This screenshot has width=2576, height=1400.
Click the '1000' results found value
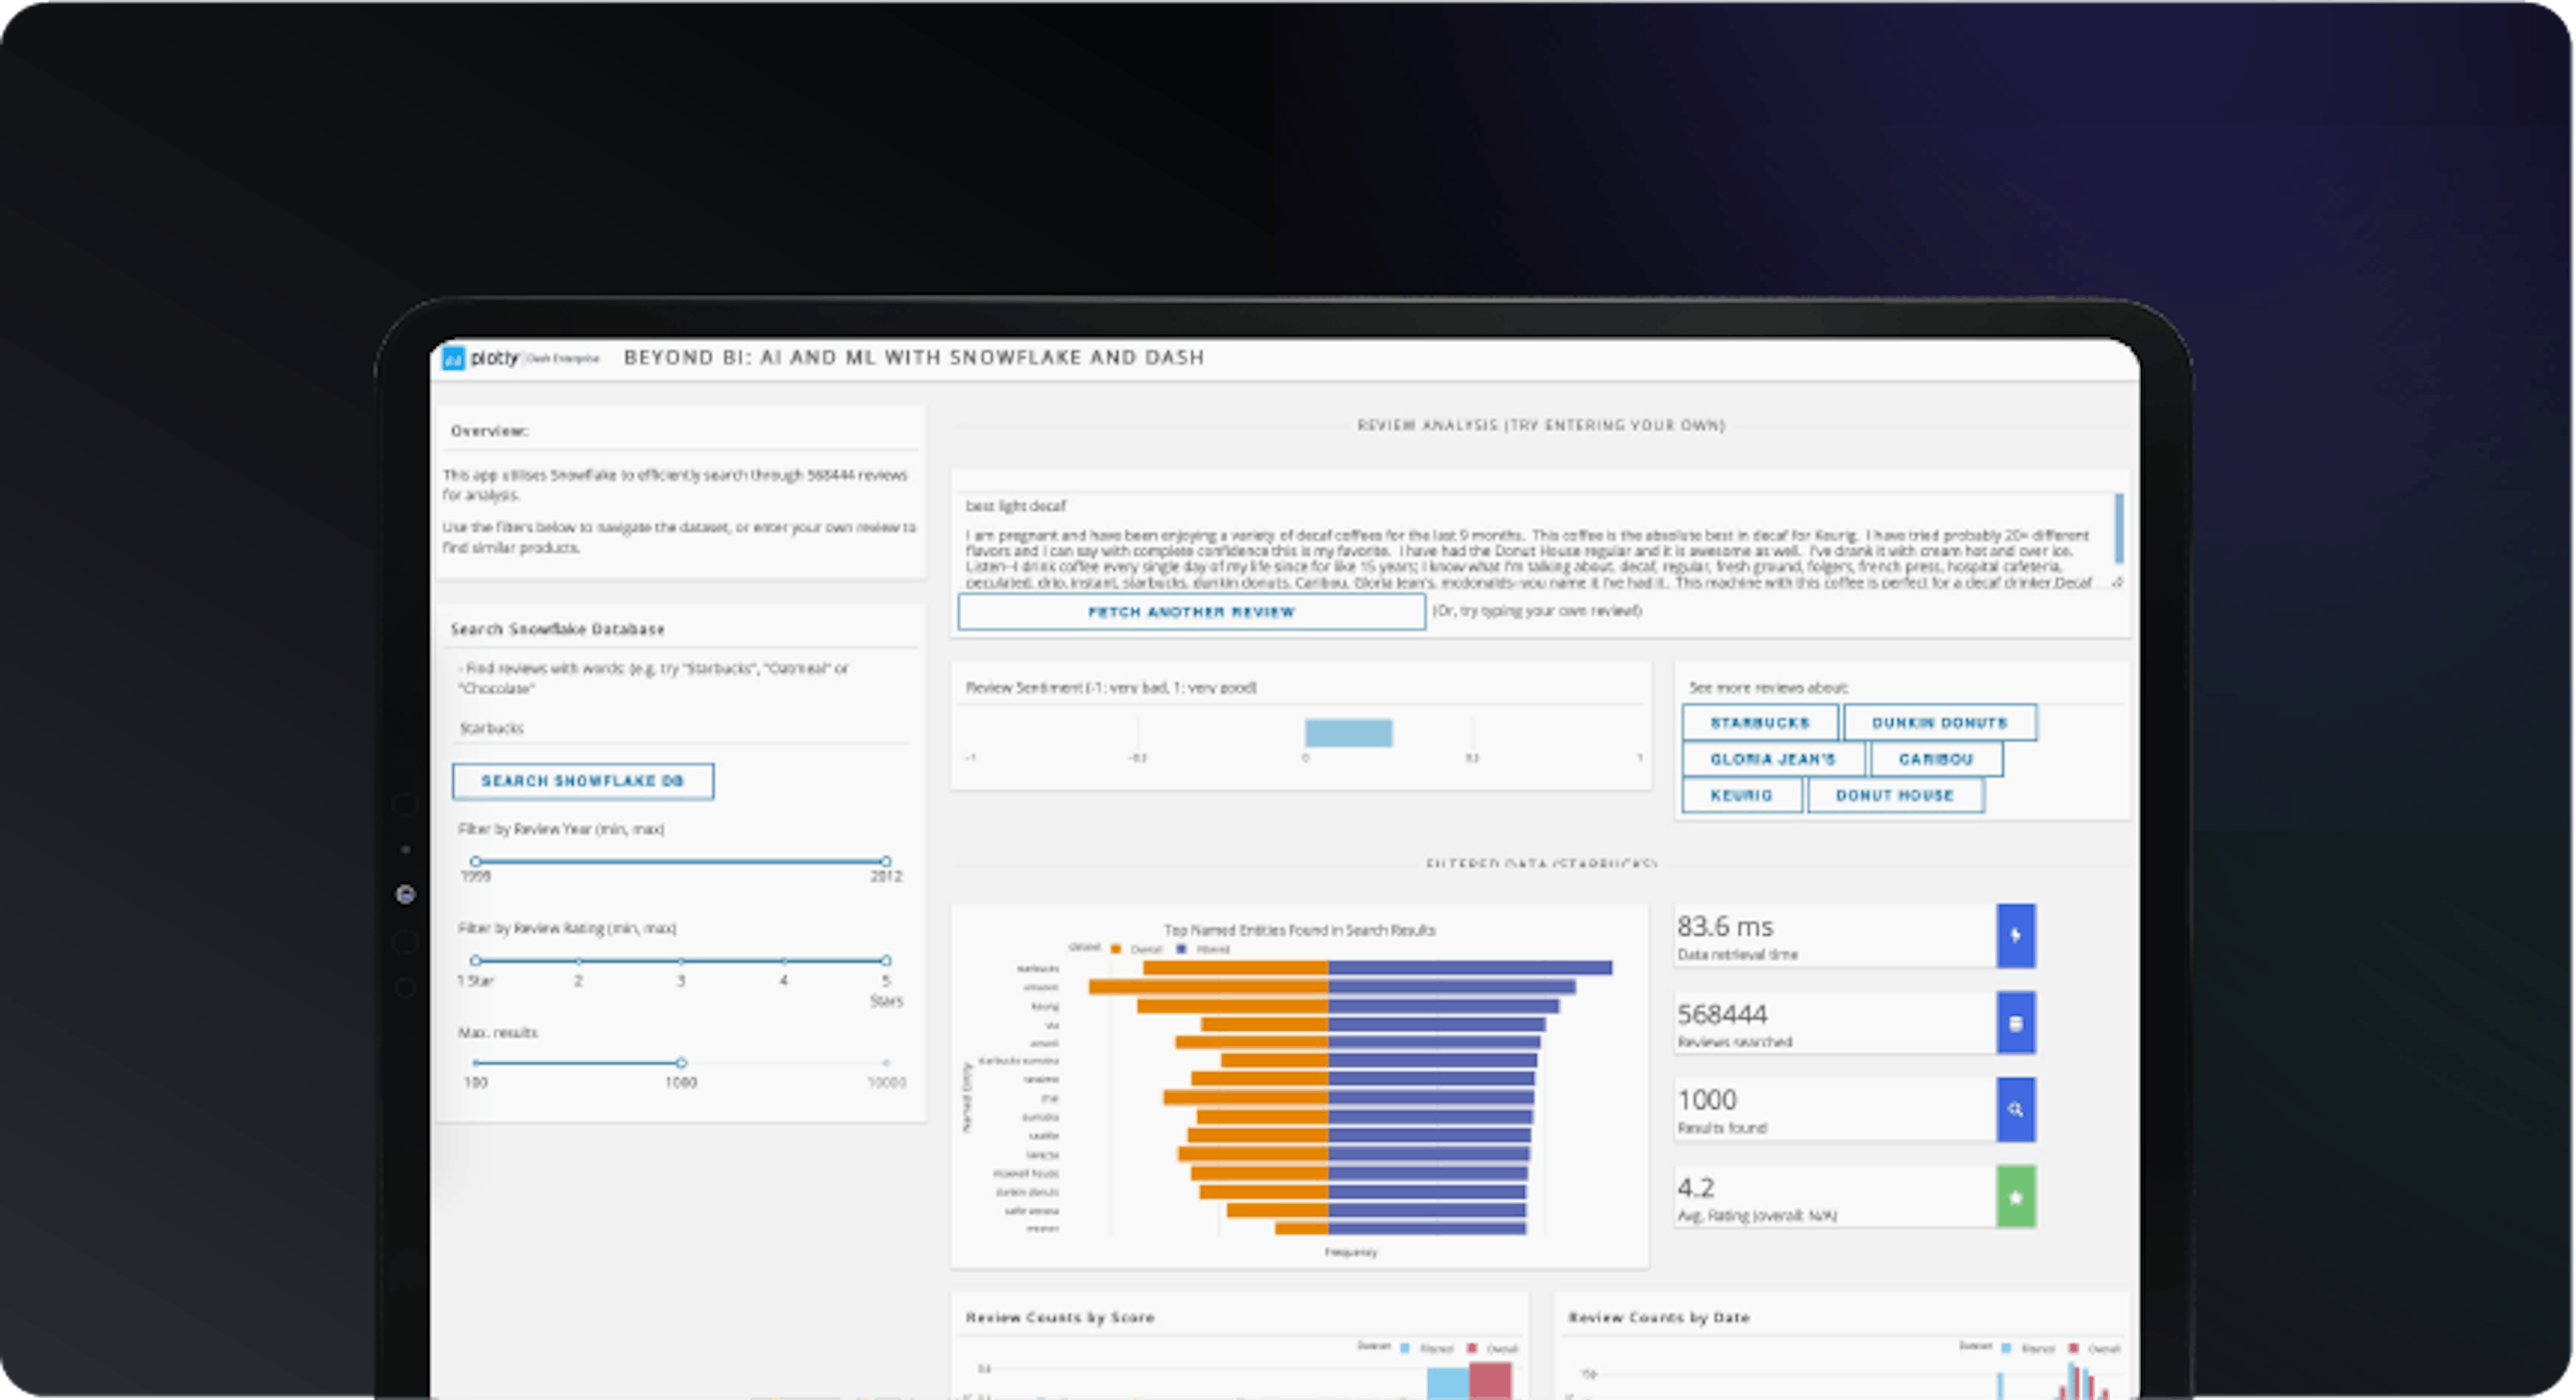tap(1707, 1101)
